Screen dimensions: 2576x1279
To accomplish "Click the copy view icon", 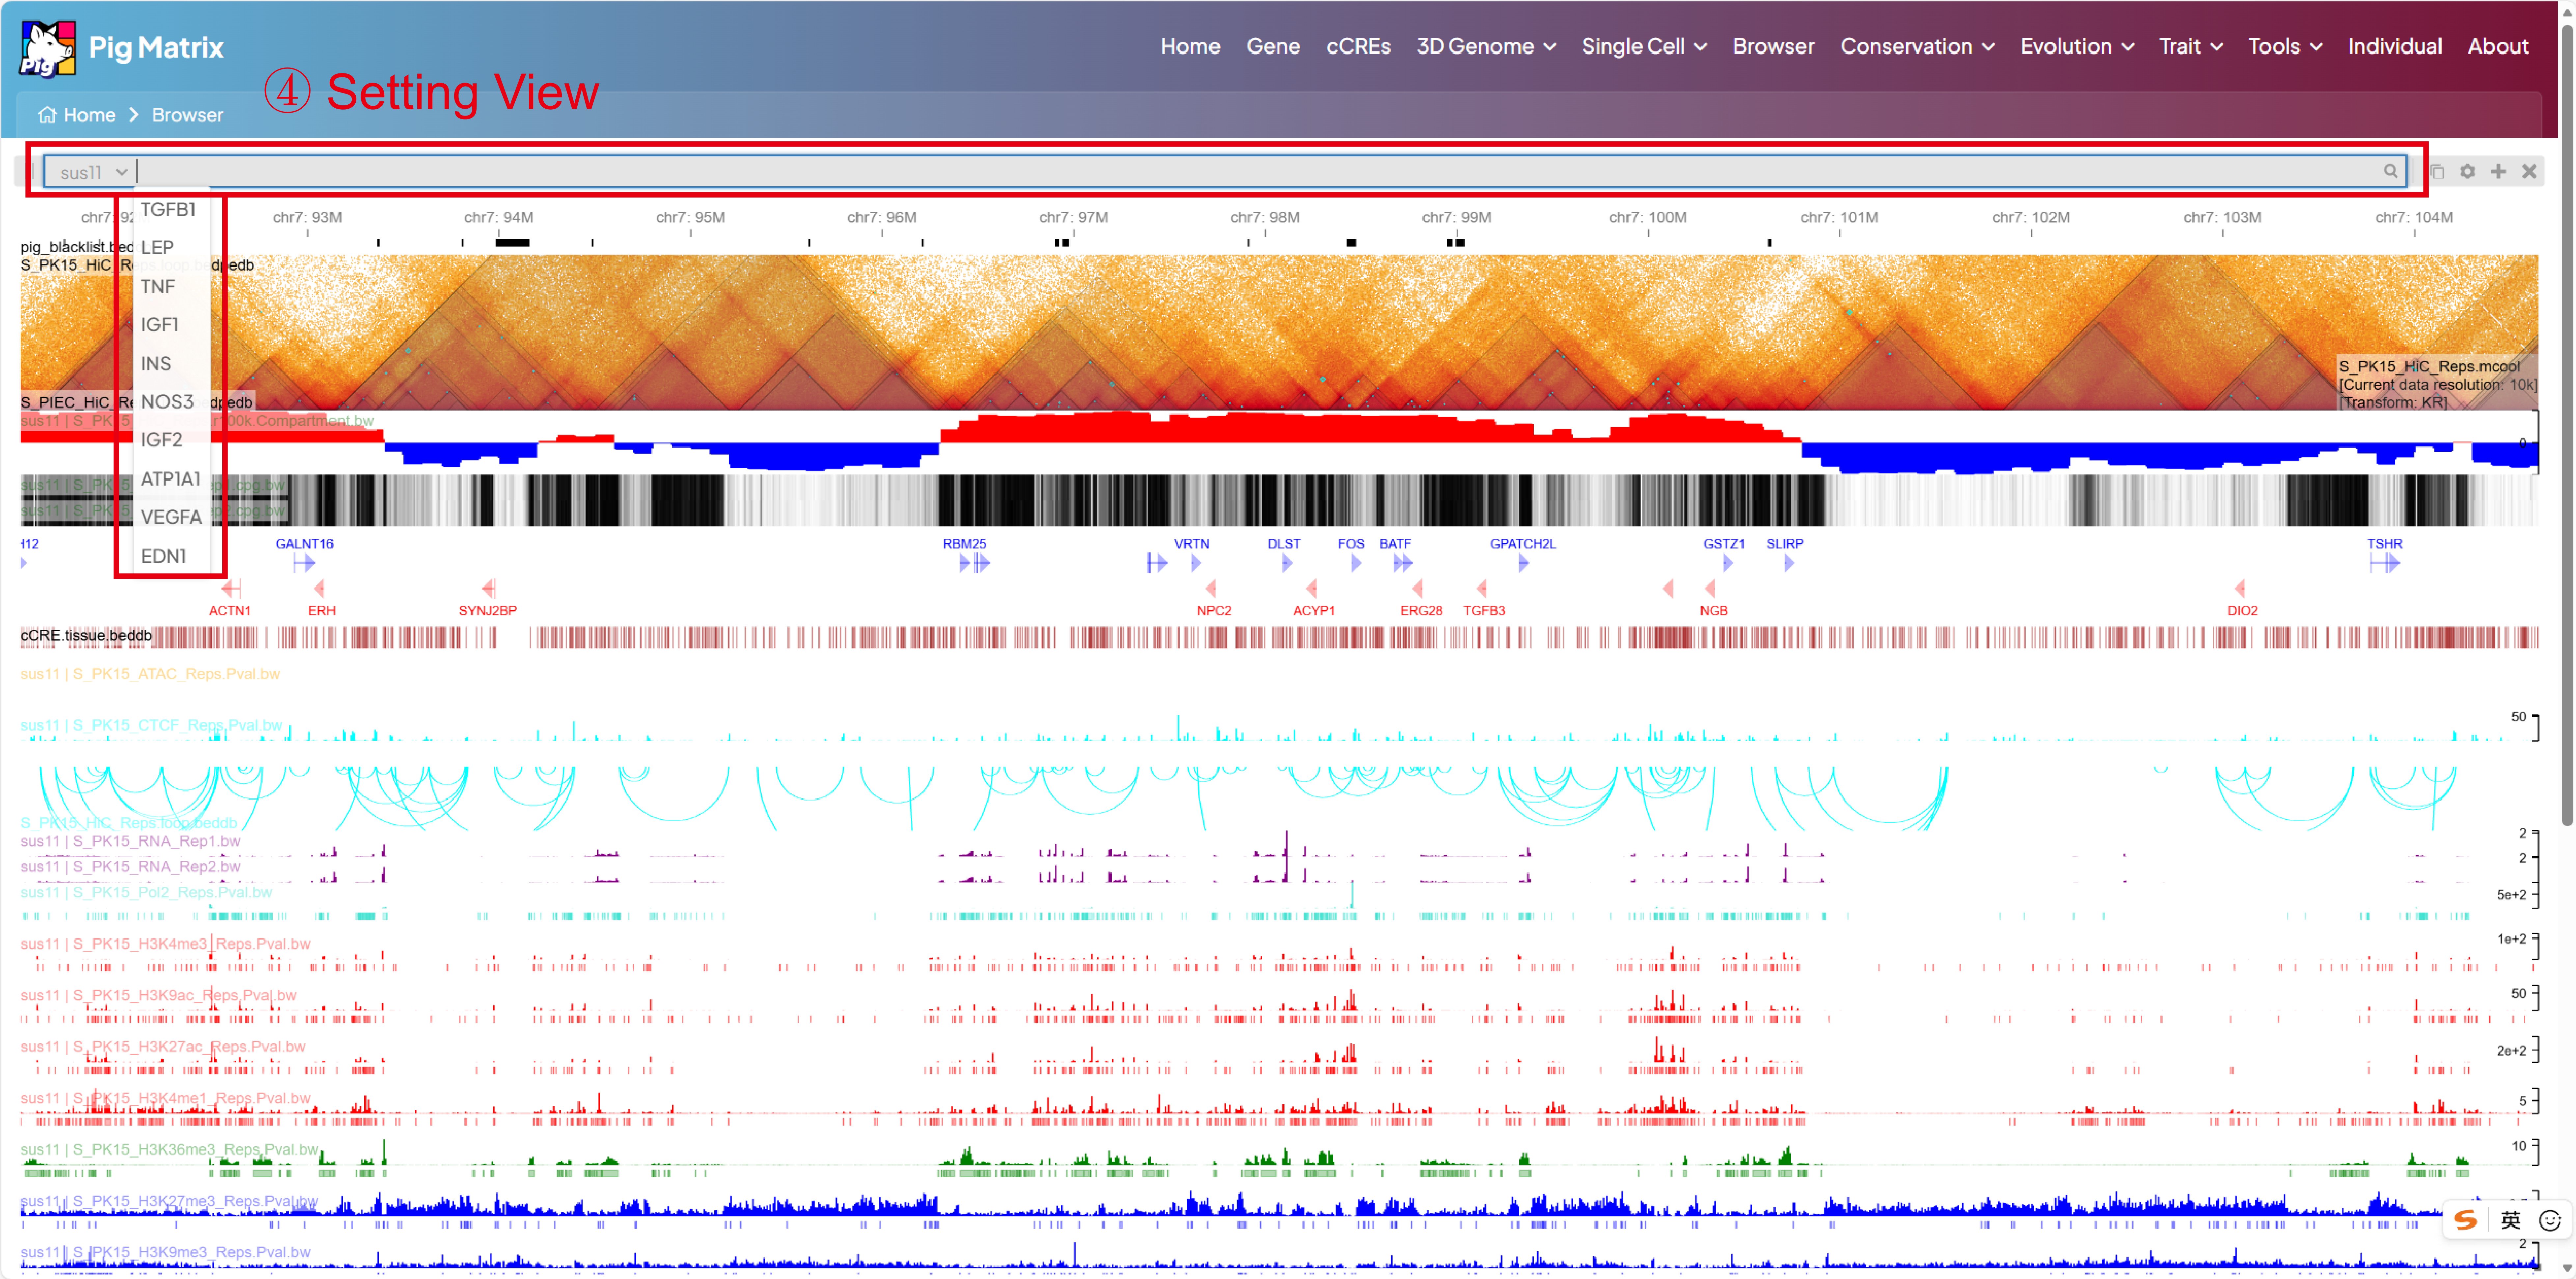I will (2437, 172).
